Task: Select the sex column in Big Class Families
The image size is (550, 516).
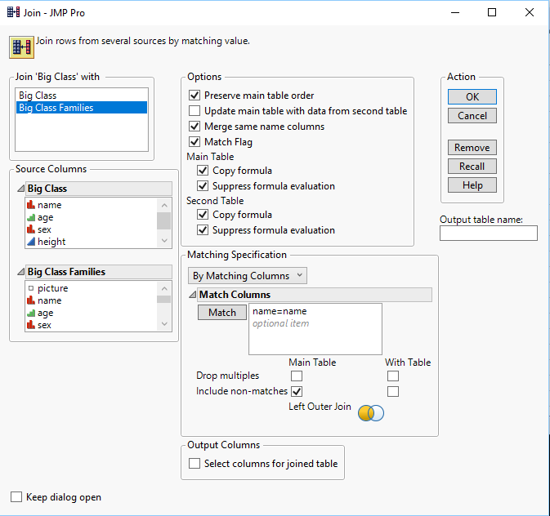Action: (44, 325)
